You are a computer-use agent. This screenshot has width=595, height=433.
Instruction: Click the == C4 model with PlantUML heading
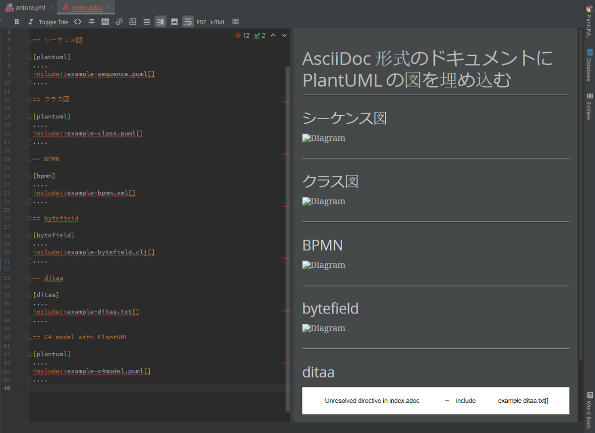click(x=80, y=337)
